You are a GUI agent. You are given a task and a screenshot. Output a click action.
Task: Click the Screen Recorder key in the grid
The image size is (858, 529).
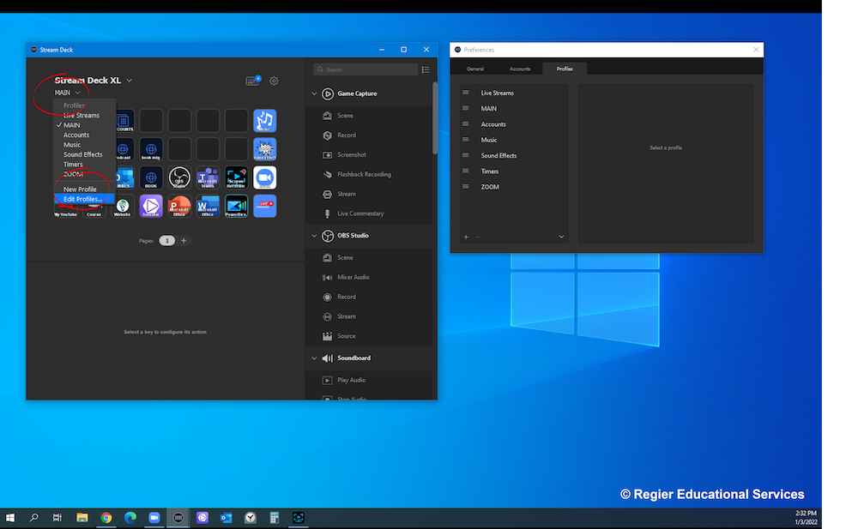(237, 177)
